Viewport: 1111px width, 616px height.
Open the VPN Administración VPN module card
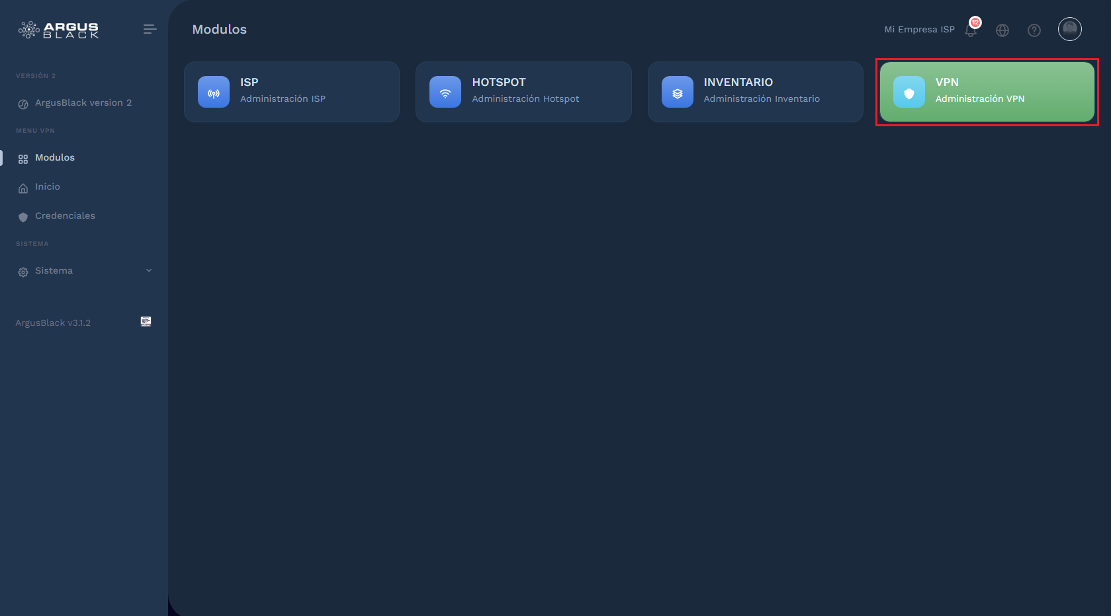pos(986,92)
